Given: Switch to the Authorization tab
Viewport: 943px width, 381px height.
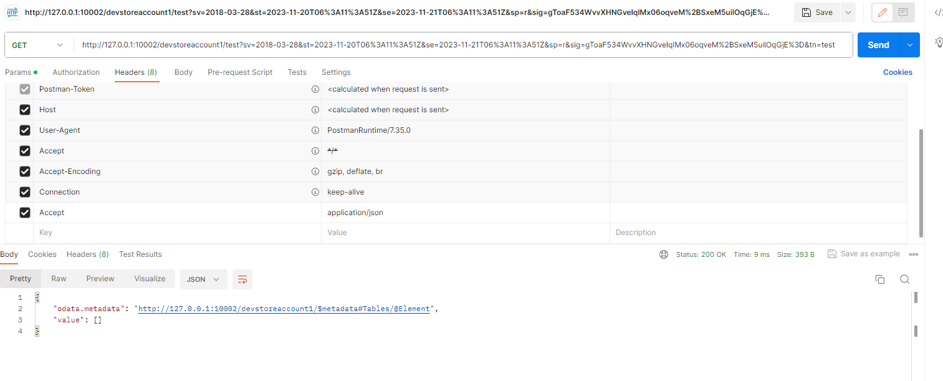Looking at the screenshot, I should 76,72.
